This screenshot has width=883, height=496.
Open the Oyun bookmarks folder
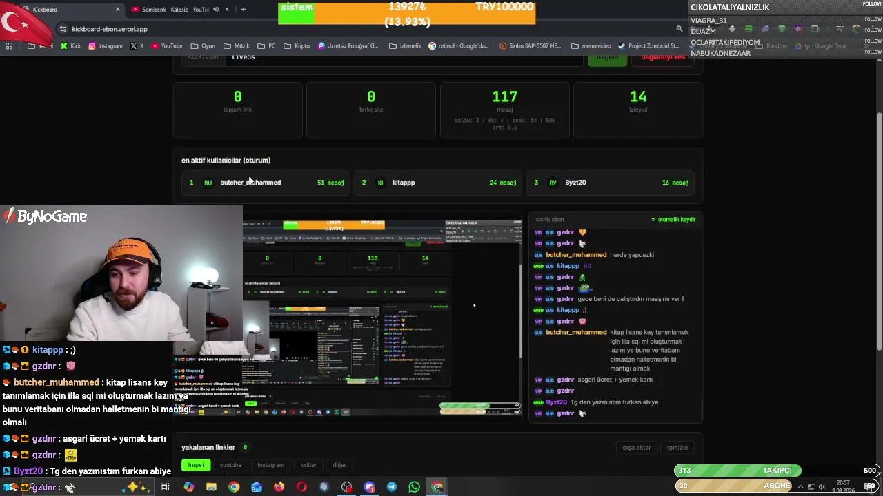[203, 46]
